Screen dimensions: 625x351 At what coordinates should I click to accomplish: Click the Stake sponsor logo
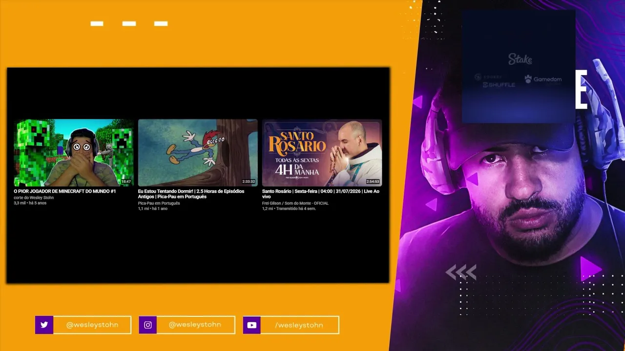(x=520, y=59)
